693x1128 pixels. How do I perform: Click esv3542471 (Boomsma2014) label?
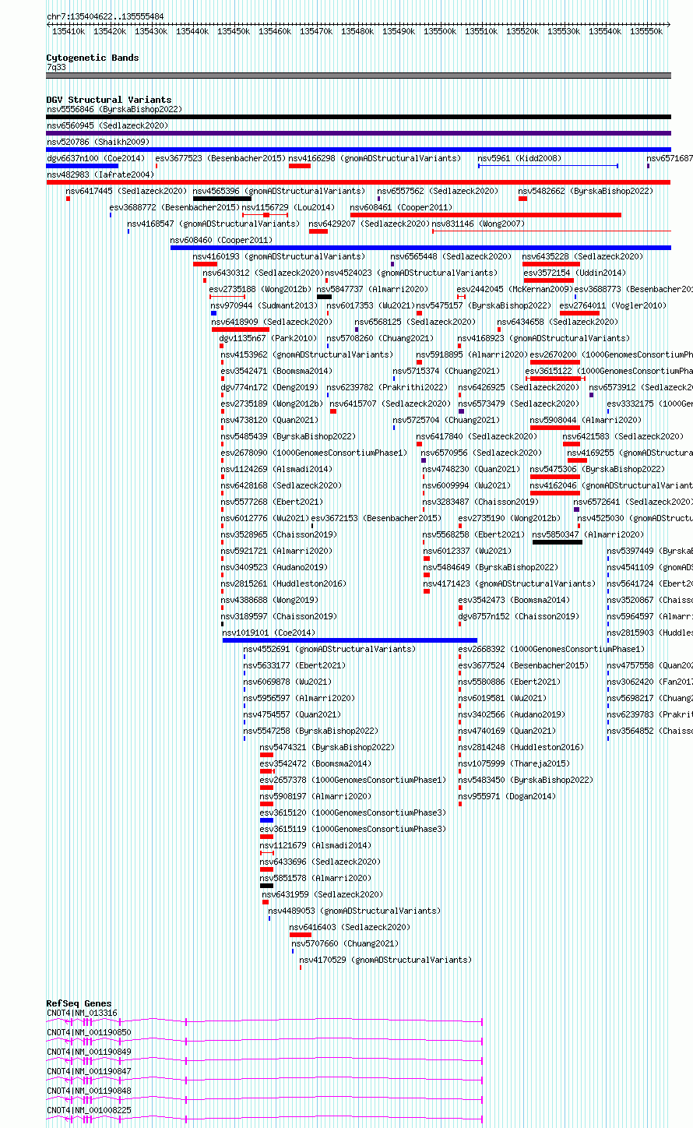coord(276,371)
